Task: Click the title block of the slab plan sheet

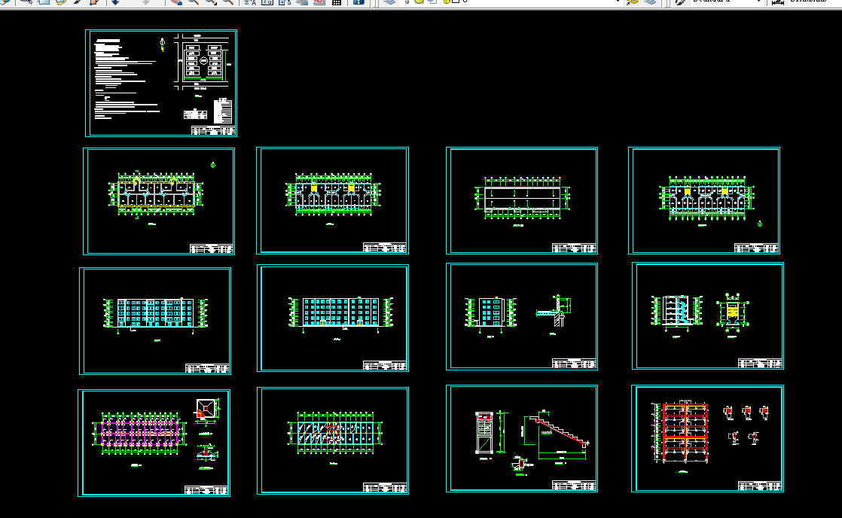Action: 385,488
